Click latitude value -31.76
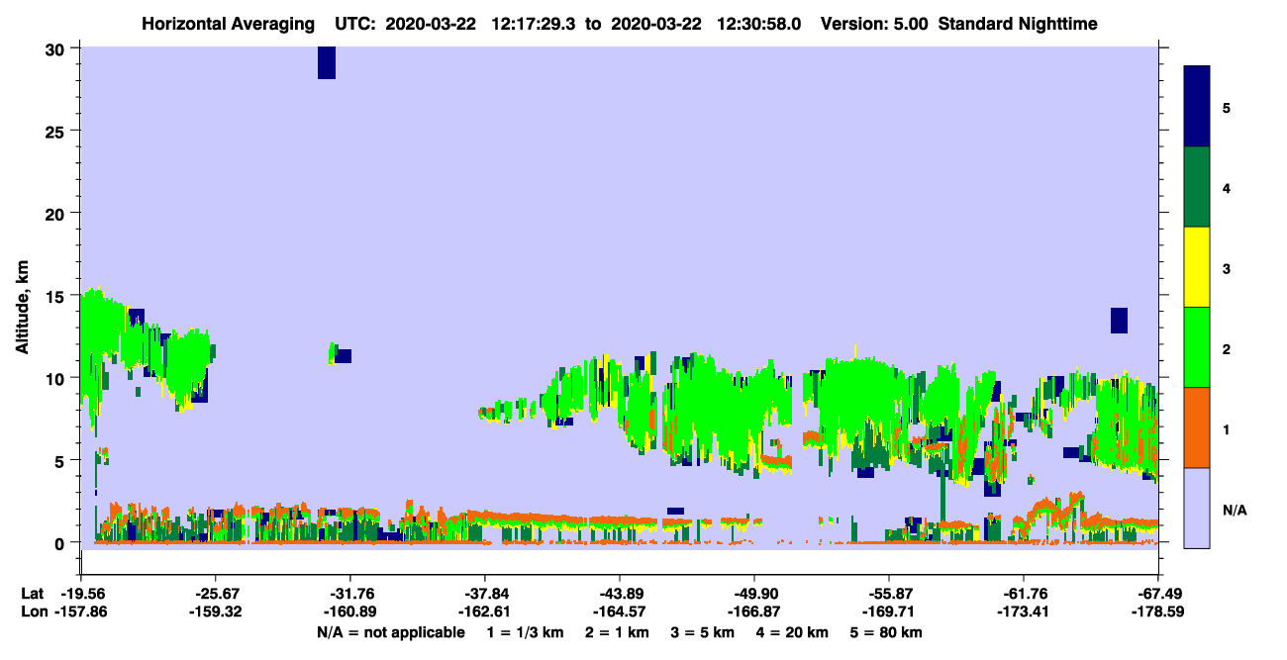The height and width of the screenshot is (660, 1287). pyautogui.click(x=350, y=594)
